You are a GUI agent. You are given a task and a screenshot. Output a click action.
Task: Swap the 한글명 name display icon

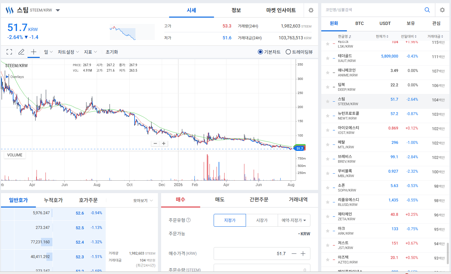(350, 36)
